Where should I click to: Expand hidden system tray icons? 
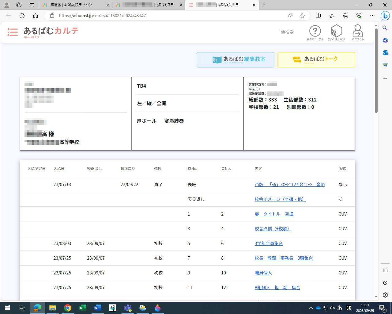click(311, 308)
